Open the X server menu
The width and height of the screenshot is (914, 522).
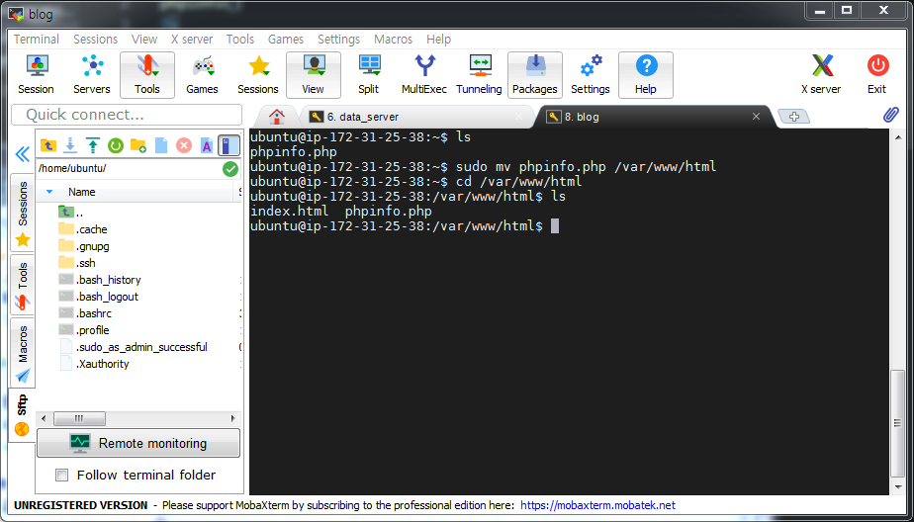(192, 39)
